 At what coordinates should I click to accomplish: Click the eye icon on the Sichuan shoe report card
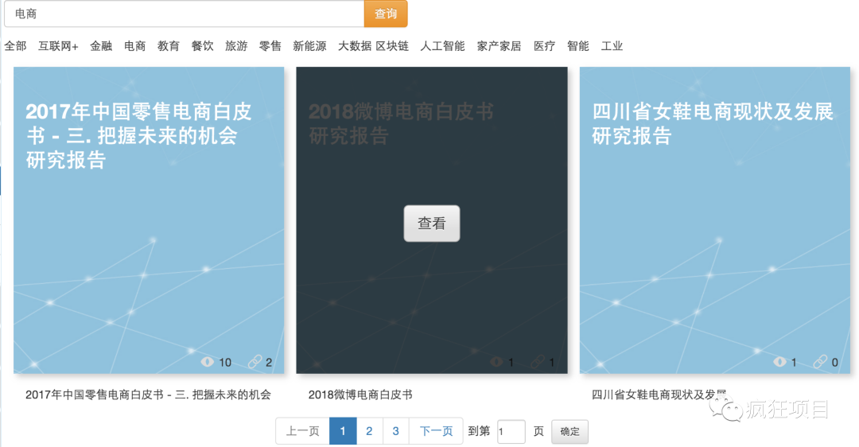[780, 362]
